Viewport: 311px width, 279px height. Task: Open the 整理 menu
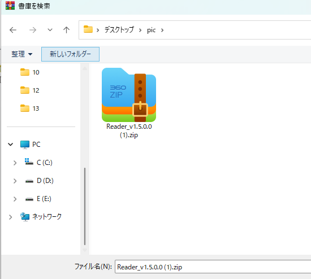tap(21, 54)
